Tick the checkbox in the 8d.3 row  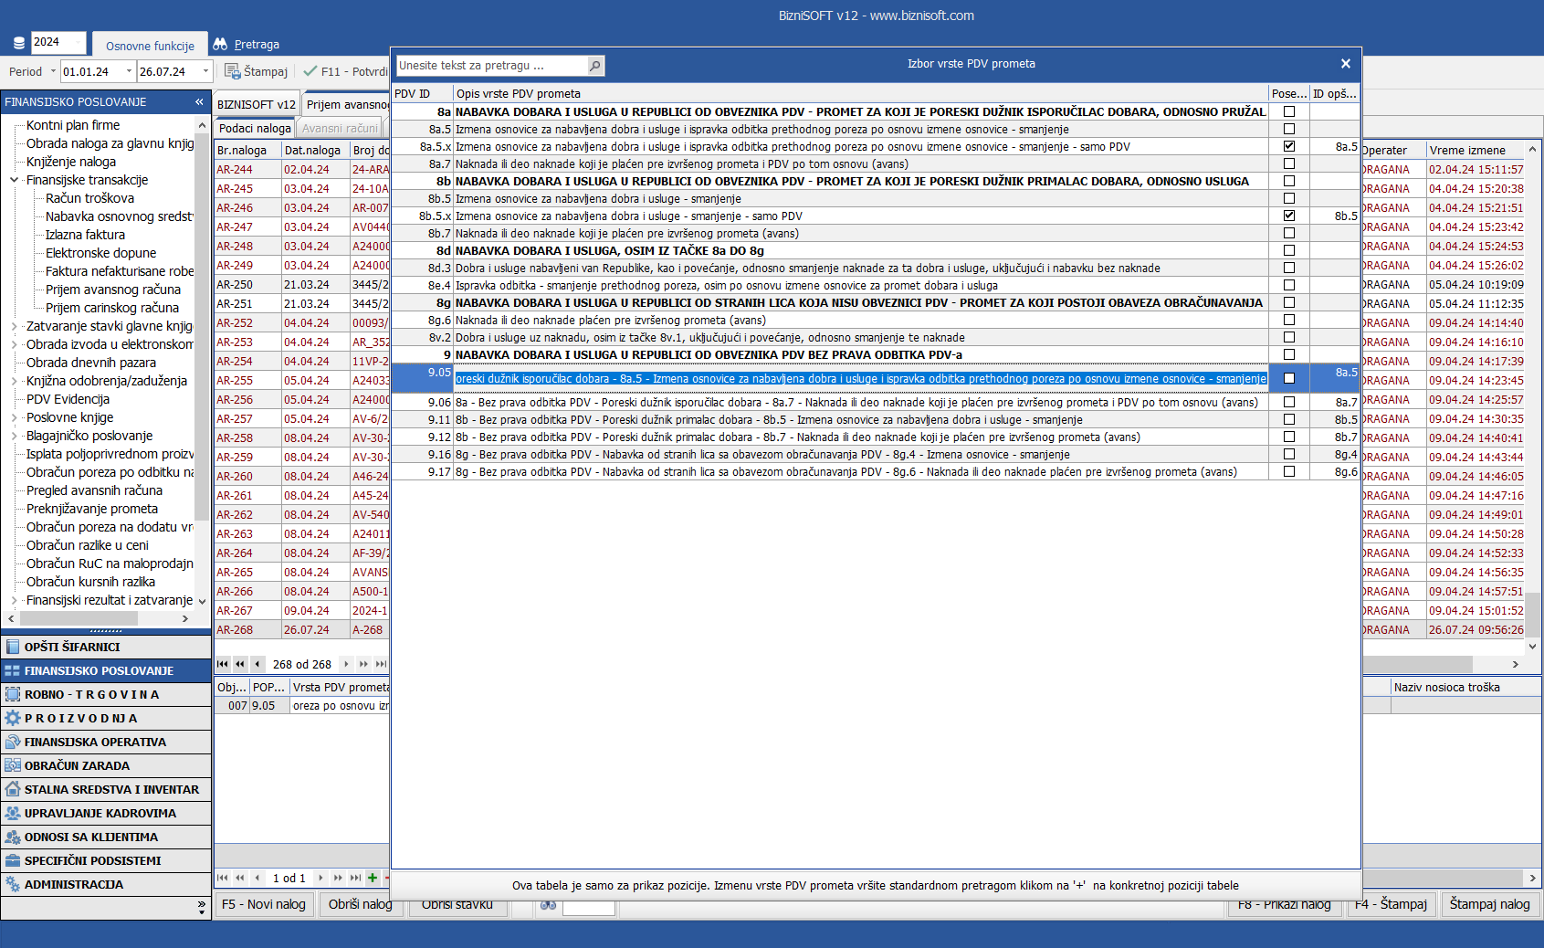coord(1288,268)
